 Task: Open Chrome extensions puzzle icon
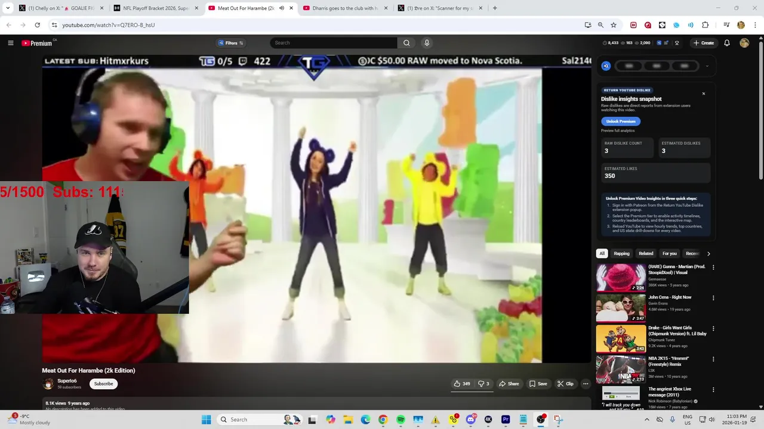705,25
